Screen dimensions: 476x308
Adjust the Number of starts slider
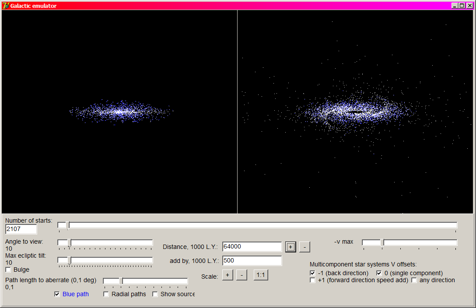257,225
